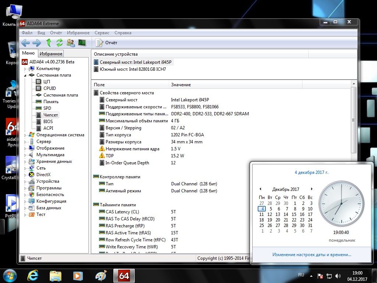Screen dimensions: 377x283
Task: Open date and time settings link
Action: click(x=311, y=255)
